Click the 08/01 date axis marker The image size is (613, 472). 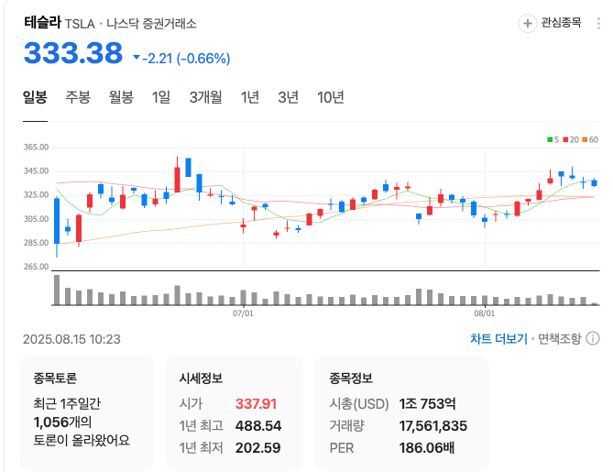pyautogui.click(x=485, y=313)
